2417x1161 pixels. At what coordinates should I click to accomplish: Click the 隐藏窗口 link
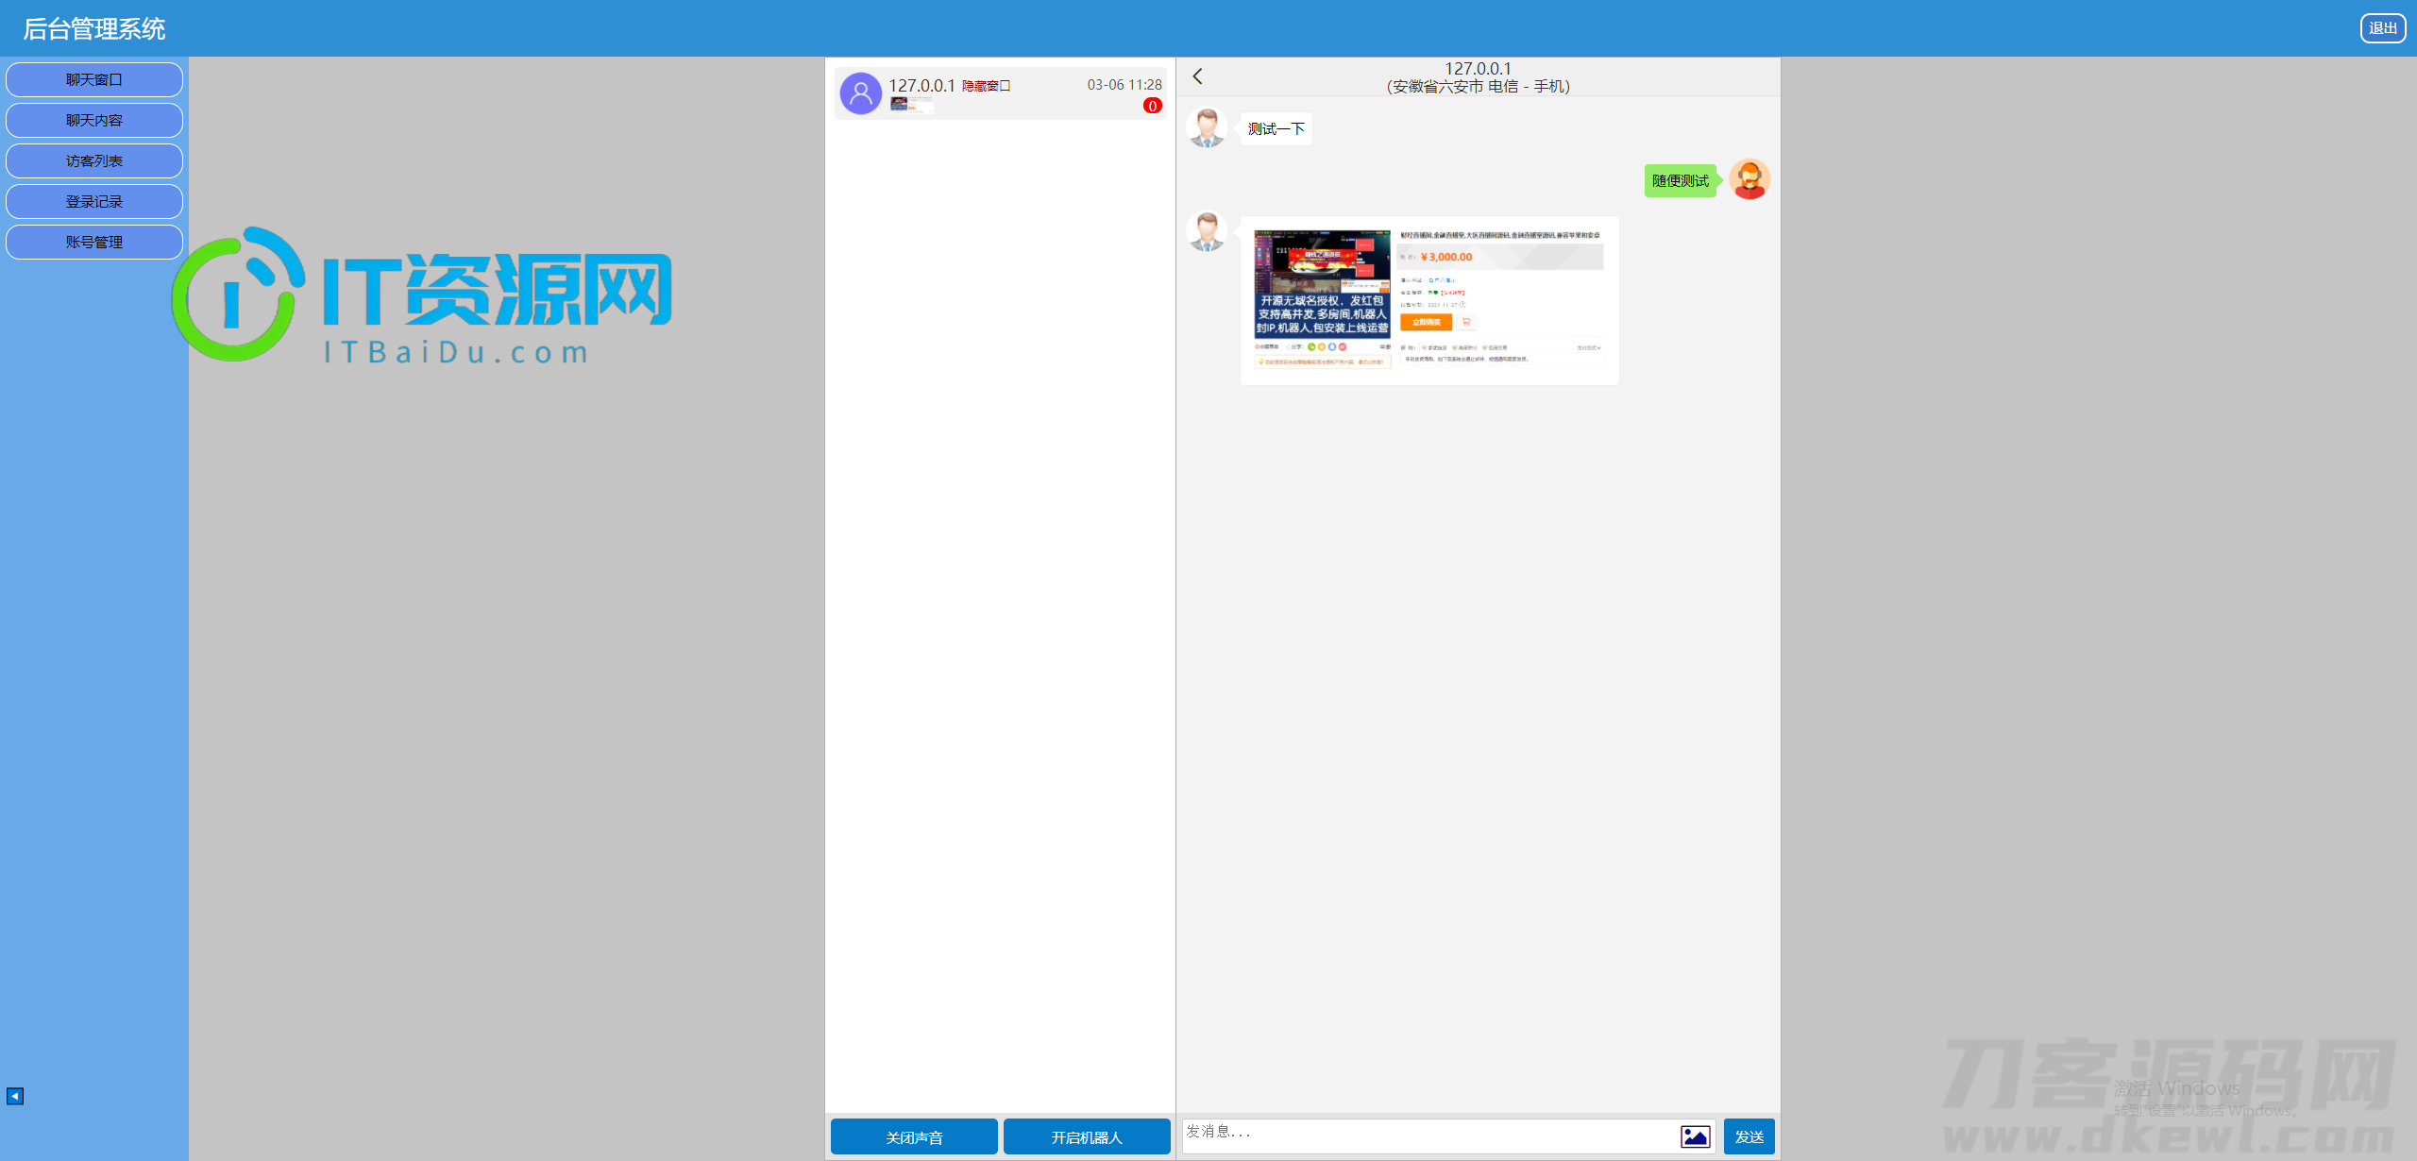point(986,86)
